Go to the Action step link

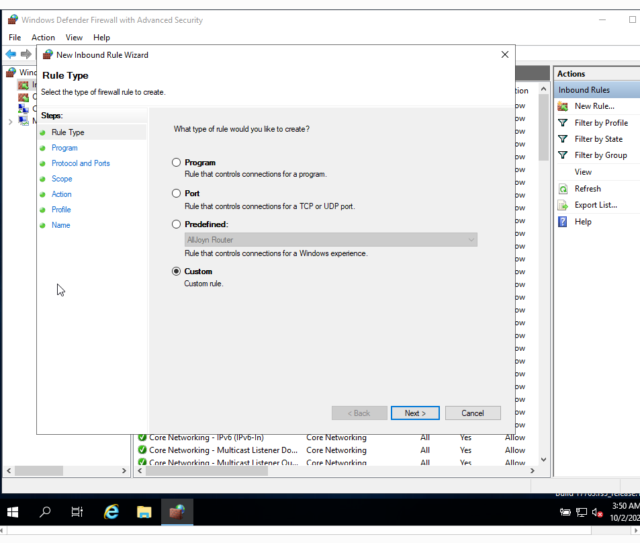coord(61,194)
